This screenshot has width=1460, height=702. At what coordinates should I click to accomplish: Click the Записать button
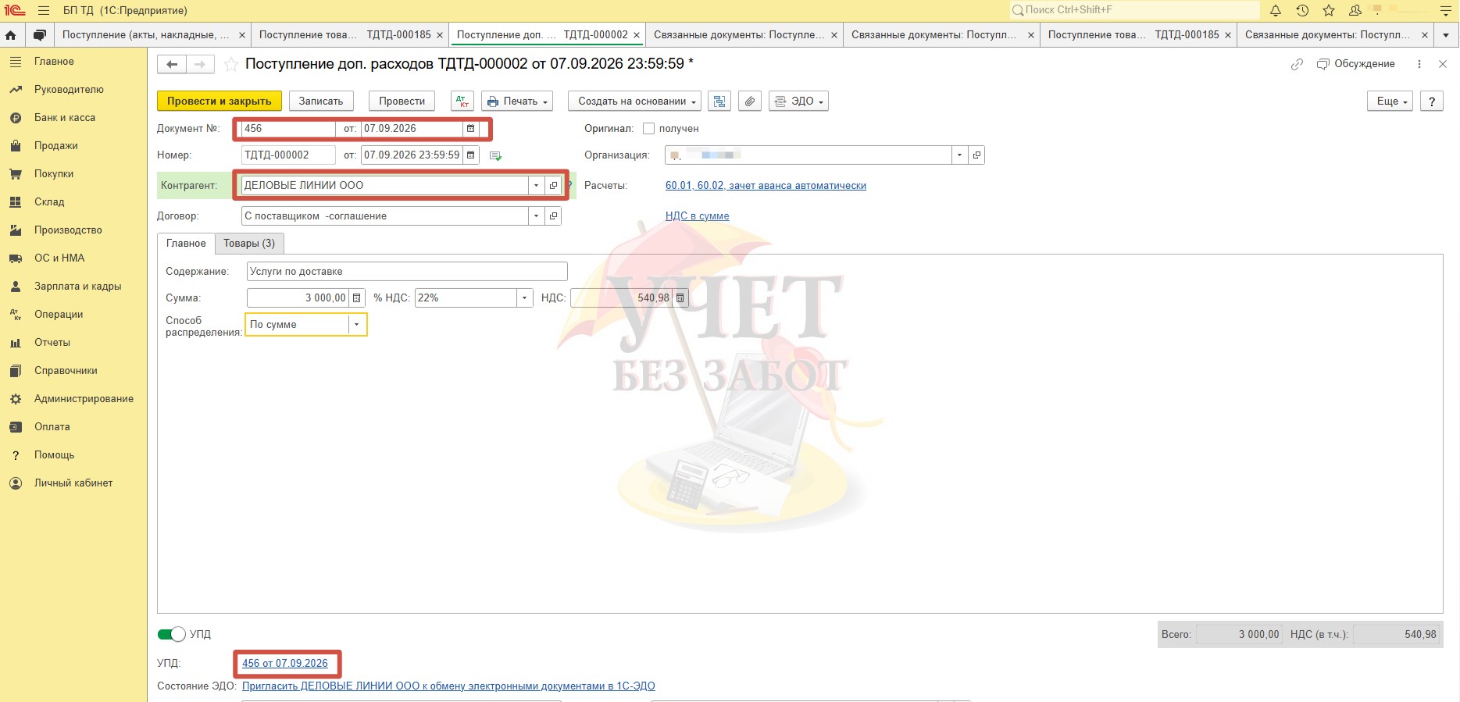pyautogui.click(x=321, y=102)
